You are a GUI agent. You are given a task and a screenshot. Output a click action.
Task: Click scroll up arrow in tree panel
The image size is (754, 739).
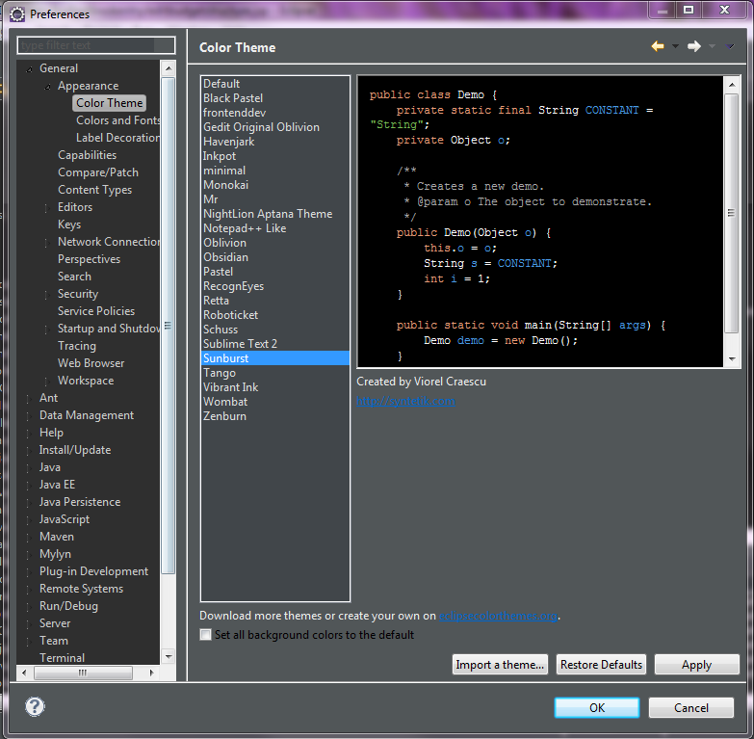coord(168,68)
